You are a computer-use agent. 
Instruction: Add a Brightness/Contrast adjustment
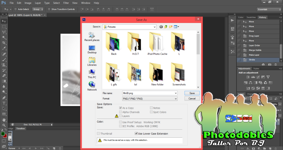pyautogui.click(x=248, y=77)
